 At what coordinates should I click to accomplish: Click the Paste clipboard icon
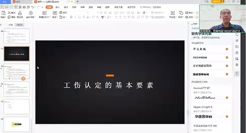pyautogui.click(x=3, y=13)
